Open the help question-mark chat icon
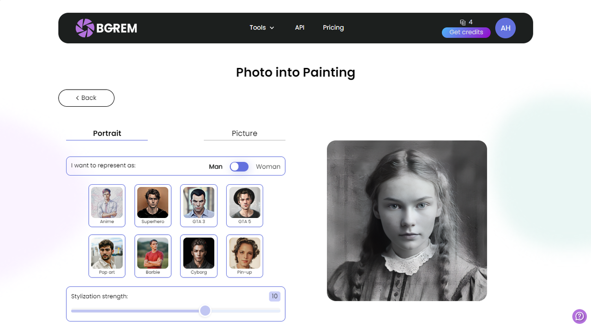The height and width of the screenshot is (327, 591). pos(579,316)
